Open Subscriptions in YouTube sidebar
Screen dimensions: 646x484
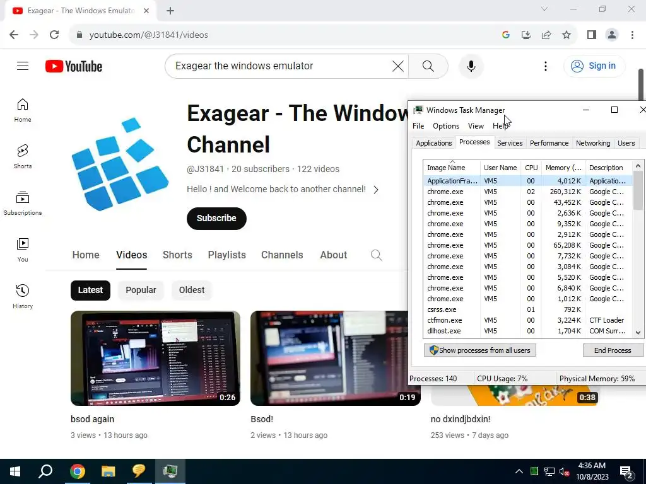(x=23, y=204)
